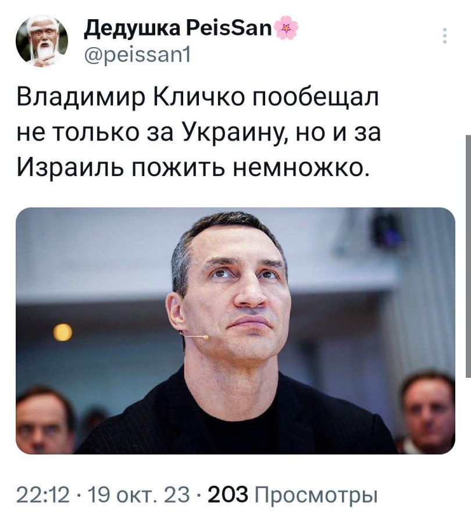The height and width of the screenshot is (512, 471).
Task: Open the attached photo in full view
Action: [235, 331]
